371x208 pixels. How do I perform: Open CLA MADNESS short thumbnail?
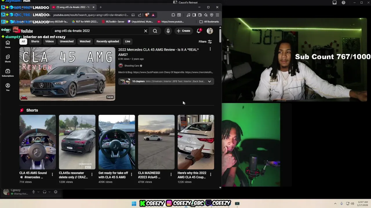(156, 142)
